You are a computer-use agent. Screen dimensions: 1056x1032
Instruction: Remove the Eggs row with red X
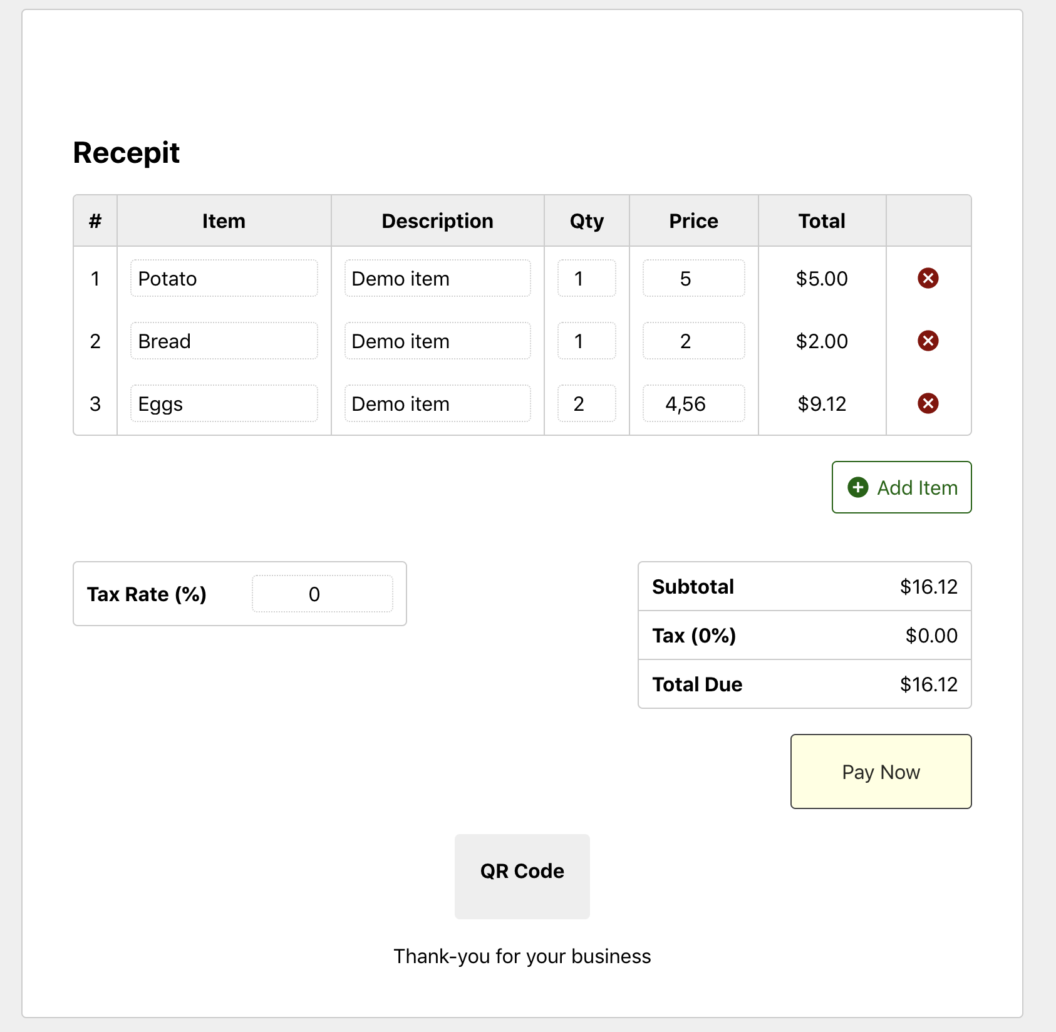928,403
